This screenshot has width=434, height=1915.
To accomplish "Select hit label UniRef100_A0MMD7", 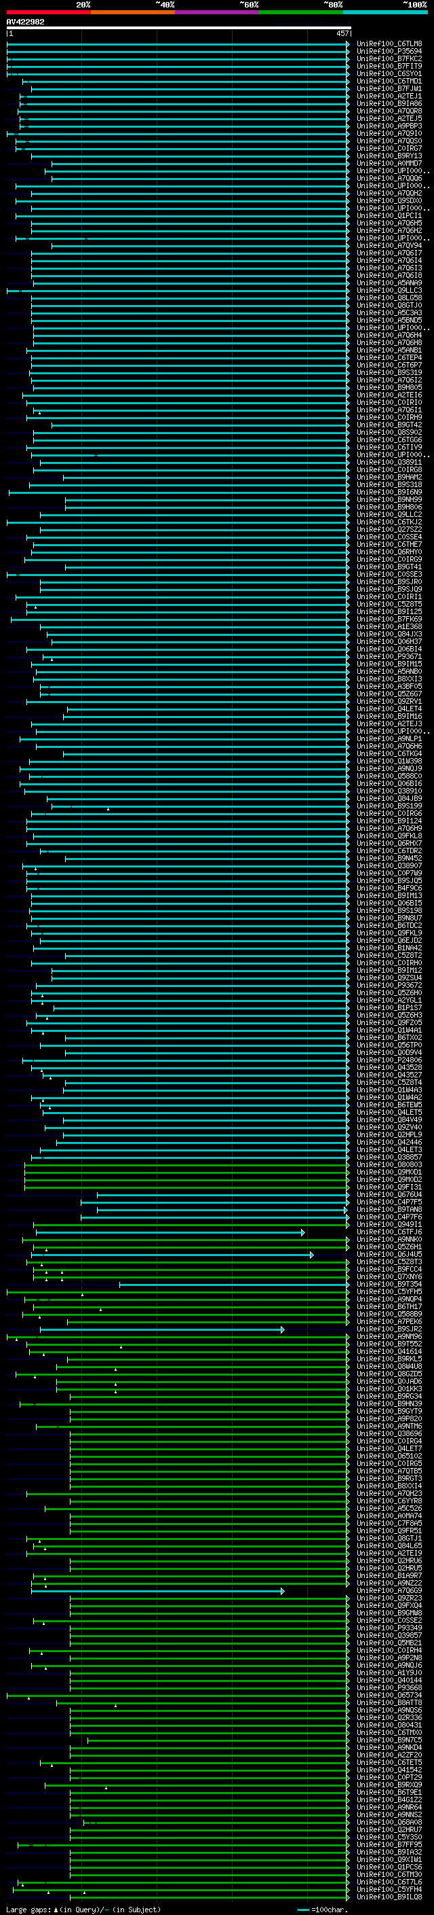I will [389, 164].
